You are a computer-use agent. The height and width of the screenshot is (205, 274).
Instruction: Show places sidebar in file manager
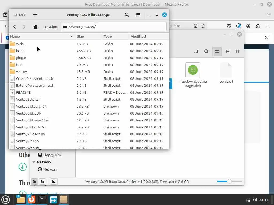point(35,182)
